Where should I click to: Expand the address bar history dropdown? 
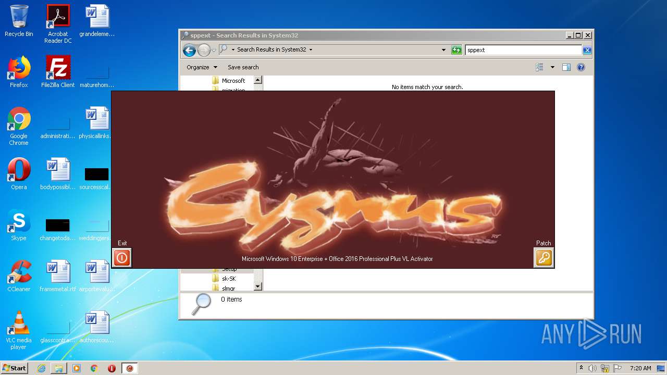point(443,50)
